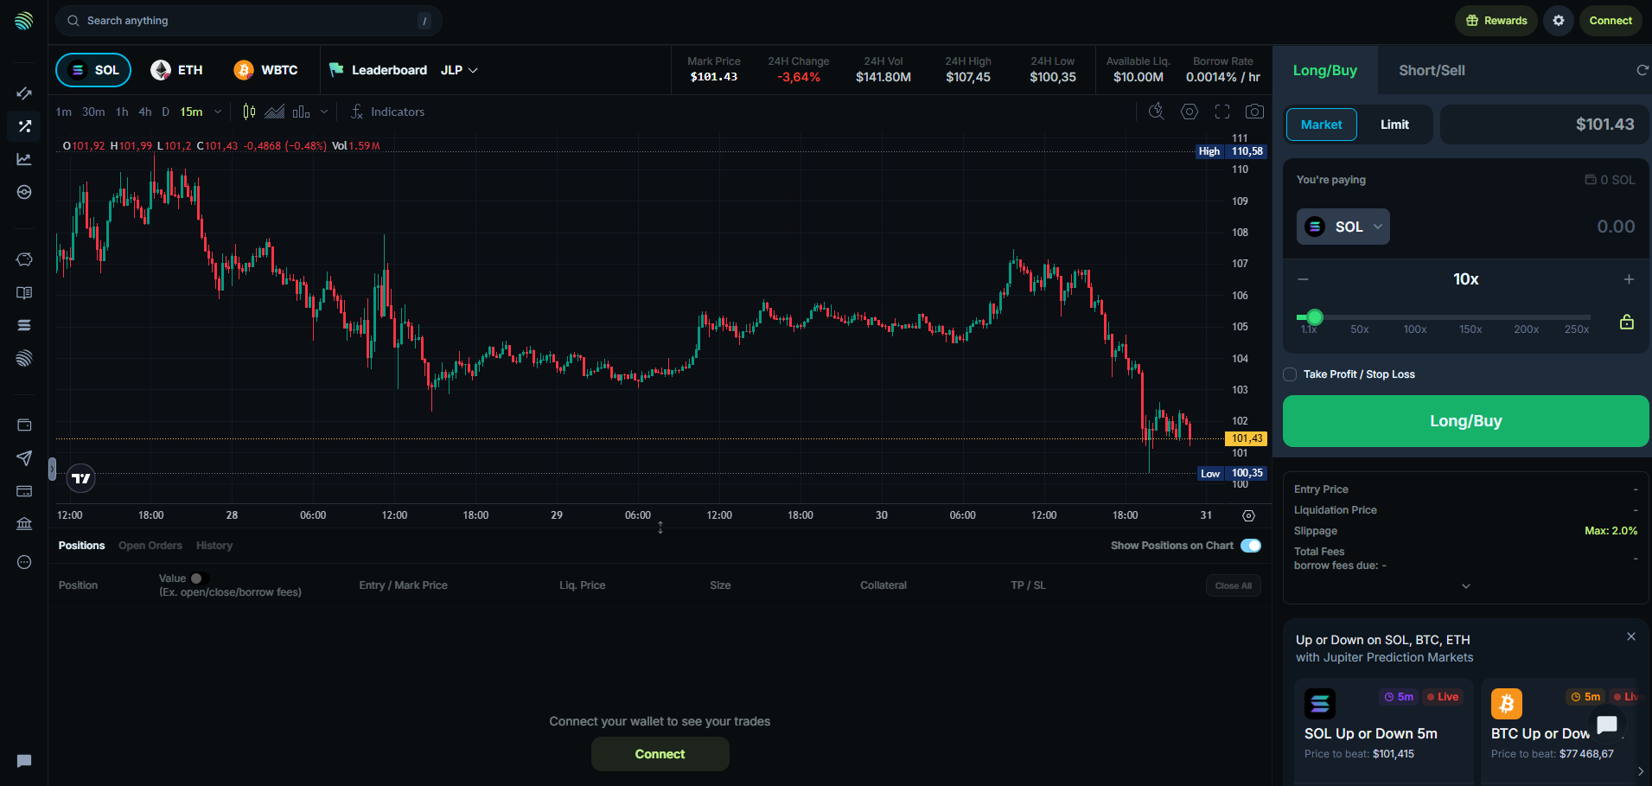The image size is (1652, 786).
Task: Select Limit order type
Action: point(1394,125)
